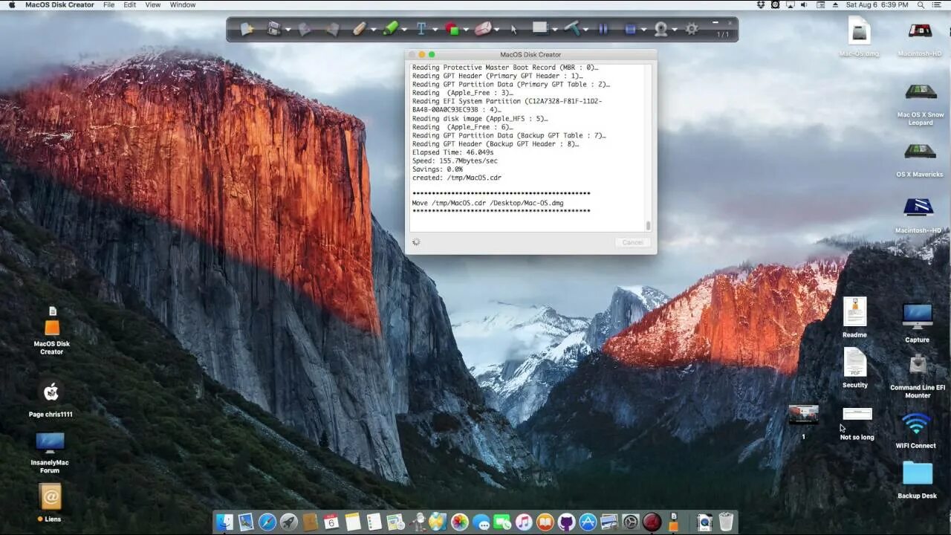Select the arrow cursor tool
The width and height of the screenshot is (951, 535).
coord(513,30)
